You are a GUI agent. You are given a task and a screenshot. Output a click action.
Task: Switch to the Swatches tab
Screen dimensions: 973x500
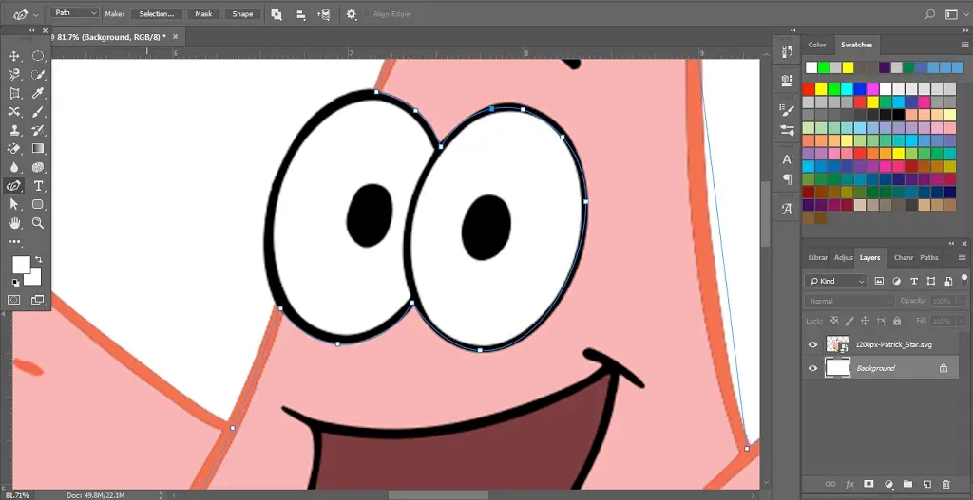tap(856, 45)
